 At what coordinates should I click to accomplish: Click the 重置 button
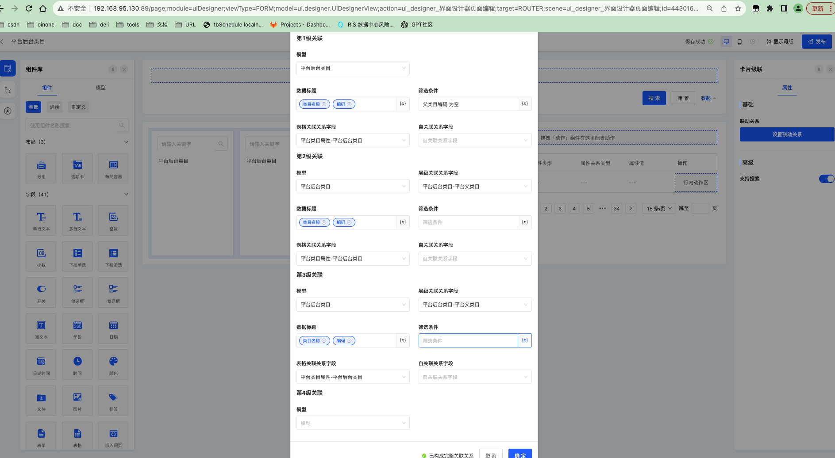(683, 98)
